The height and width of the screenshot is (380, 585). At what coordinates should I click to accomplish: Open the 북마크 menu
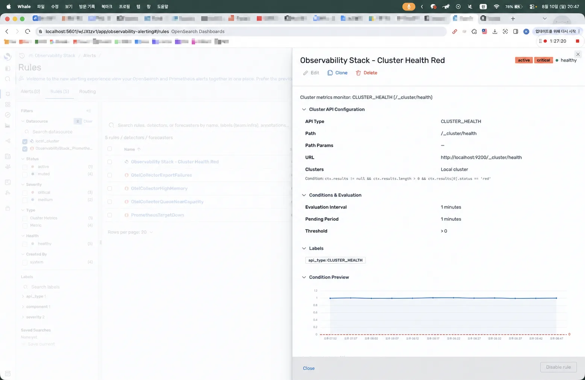107,6
